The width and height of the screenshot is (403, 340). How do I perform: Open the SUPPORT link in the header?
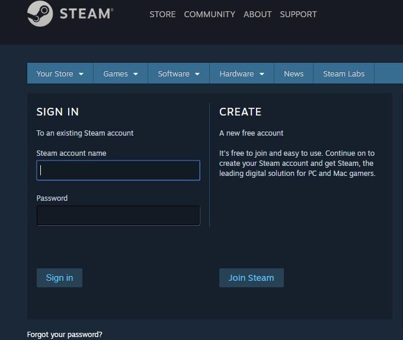coord(298,14)
